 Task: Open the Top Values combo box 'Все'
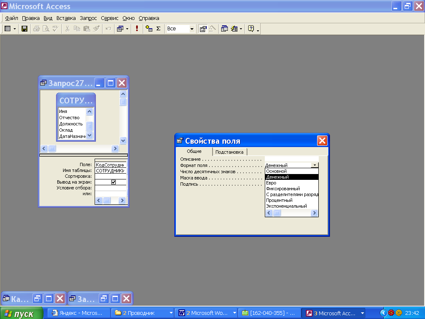180,29
